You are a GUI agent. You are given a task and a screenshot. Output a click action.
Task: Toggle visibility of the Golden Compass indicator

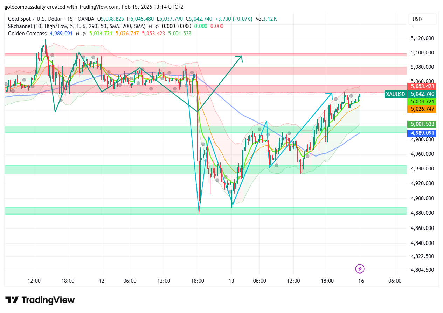click(x=27, y=34)
